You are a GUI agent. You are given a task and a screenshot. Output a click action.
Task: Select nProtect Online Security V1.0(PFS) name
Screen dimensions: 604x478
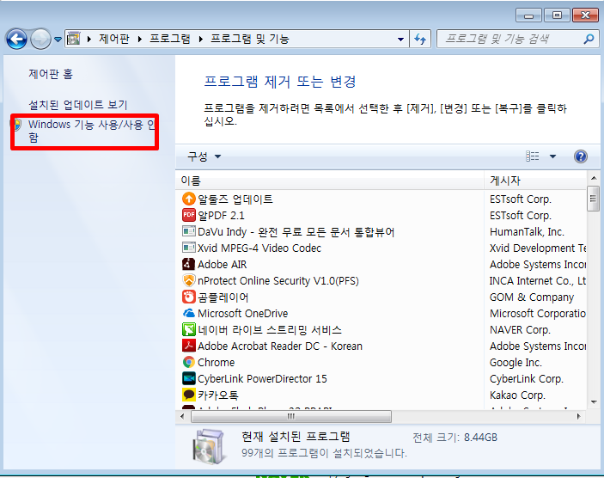pos(278,280)
